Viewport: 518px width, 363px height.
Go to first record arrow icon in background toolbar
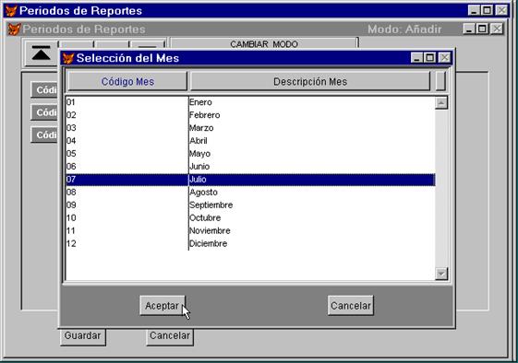41,53
